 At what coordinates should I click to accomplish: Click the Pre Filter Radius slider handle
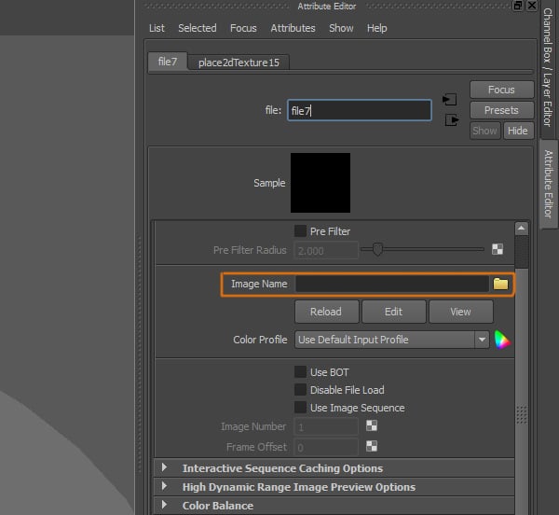point(378,249)
